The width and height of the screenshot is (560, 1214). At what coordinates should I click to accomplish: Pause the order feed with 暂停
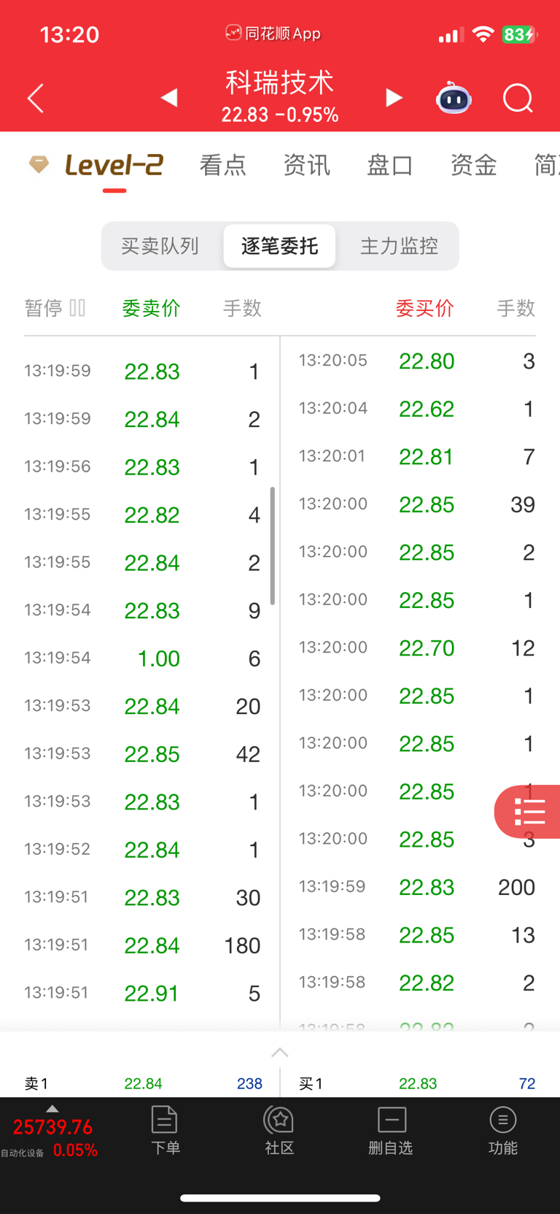pos(55,308)
